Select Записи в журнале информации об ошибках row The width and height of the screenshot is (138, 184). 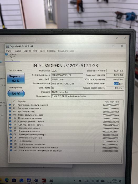[65, 151]
